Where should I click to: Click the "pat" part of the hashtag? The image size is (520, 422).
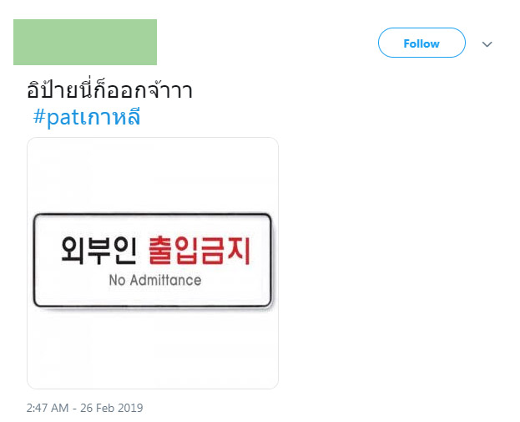pyautogui.click(x=58, y=118)
